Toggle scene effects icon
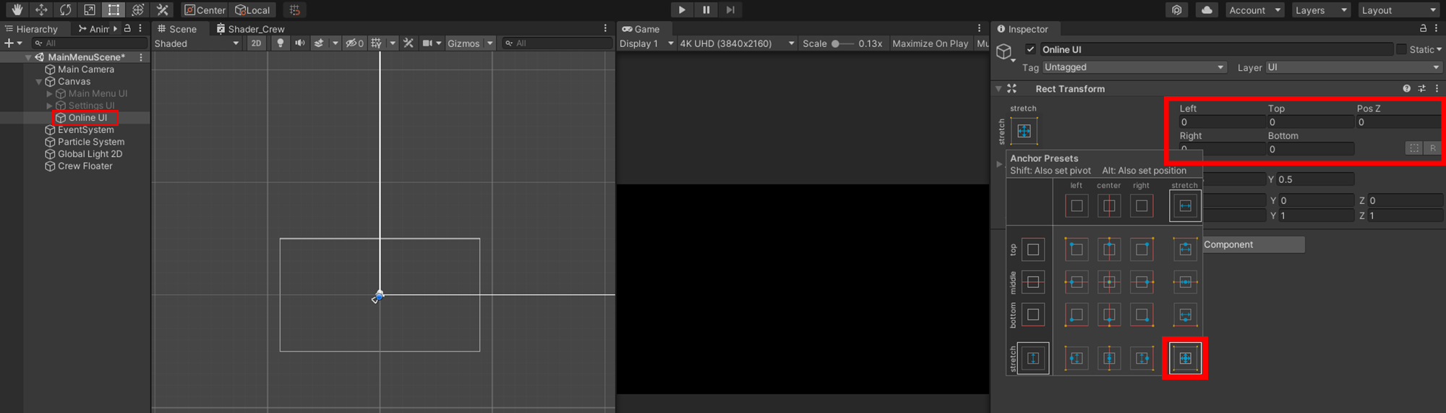 pyautogui.click(x=319, y=43)
